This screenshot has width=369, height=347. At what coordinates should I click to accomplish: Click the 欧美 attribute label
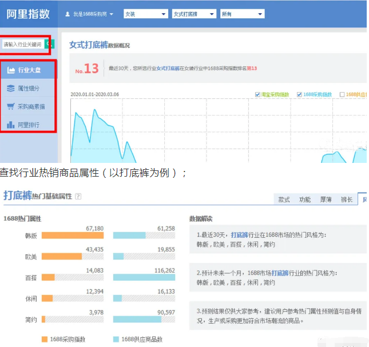(31, 257)
